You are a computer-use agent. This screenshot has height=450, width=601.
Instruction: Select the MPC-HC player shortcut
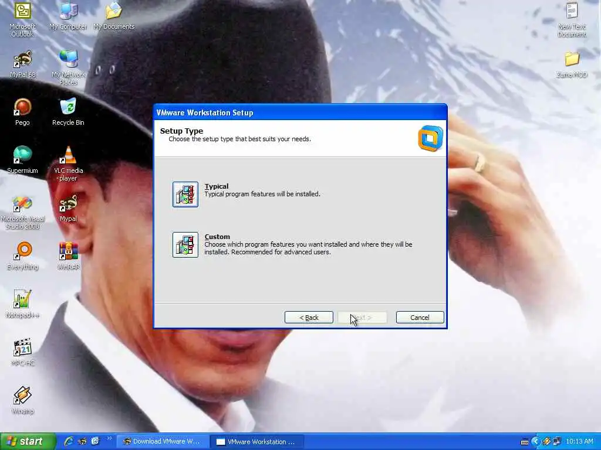pos(23,352)
